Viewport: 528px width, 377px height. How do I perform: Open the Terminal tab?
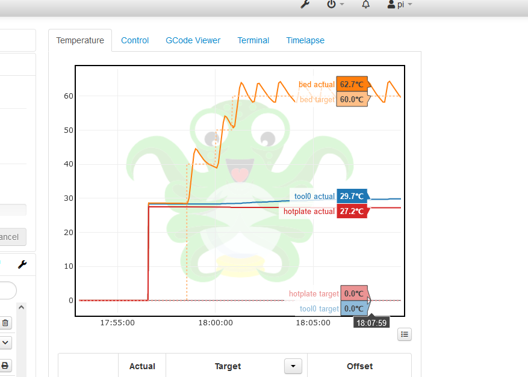click(x=253, y=40)
